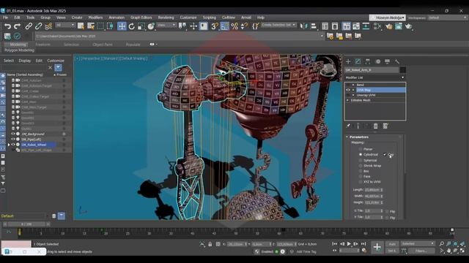Click Go to Start playback button
The image size is (469, 263).
pyautogui.click(x=335, y=244)
